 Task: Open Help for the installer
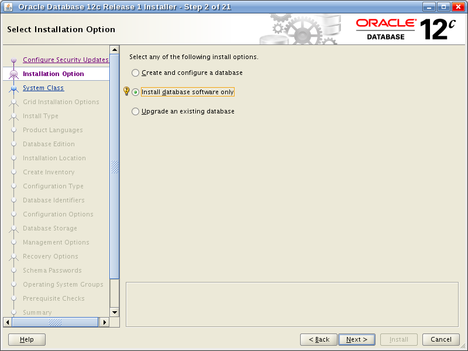tap(27, 339)
